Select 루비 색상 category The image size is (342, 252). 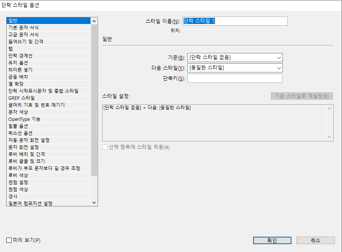click(x=48, y=175)
